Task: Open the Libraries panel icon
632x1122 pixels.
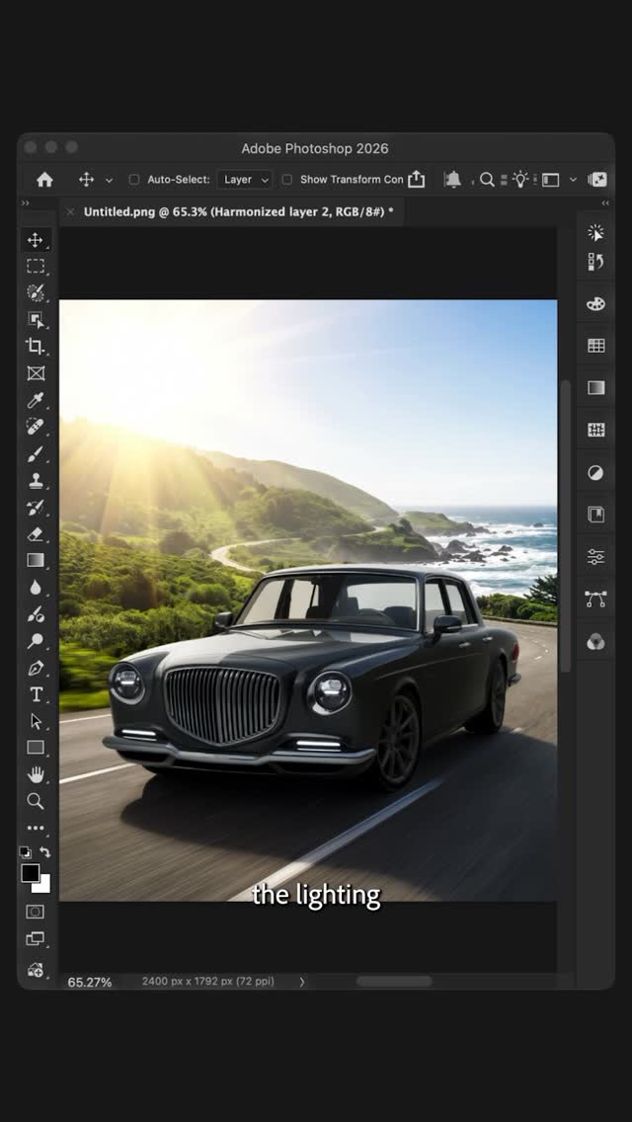Action: (x=595, y=515)
